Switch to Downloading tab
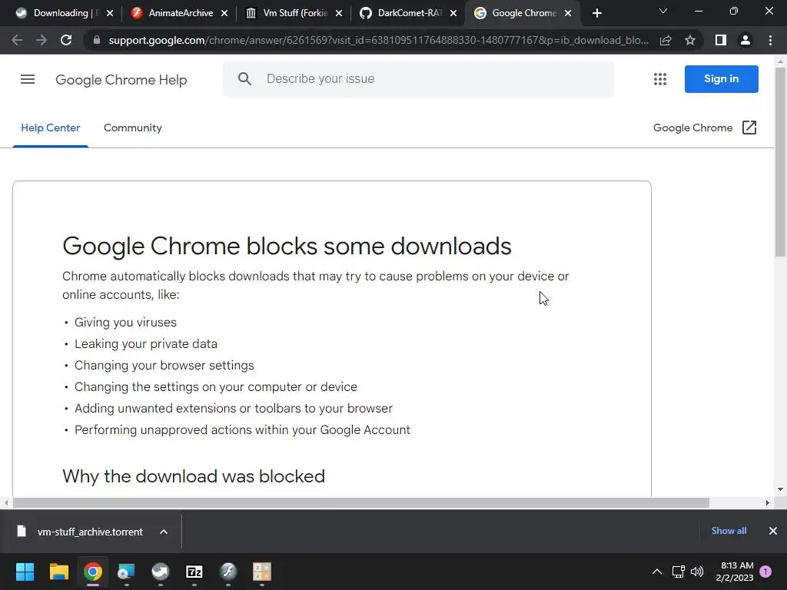Image resolution: width=787 pixels, height=590 pixels. (65, 13)
